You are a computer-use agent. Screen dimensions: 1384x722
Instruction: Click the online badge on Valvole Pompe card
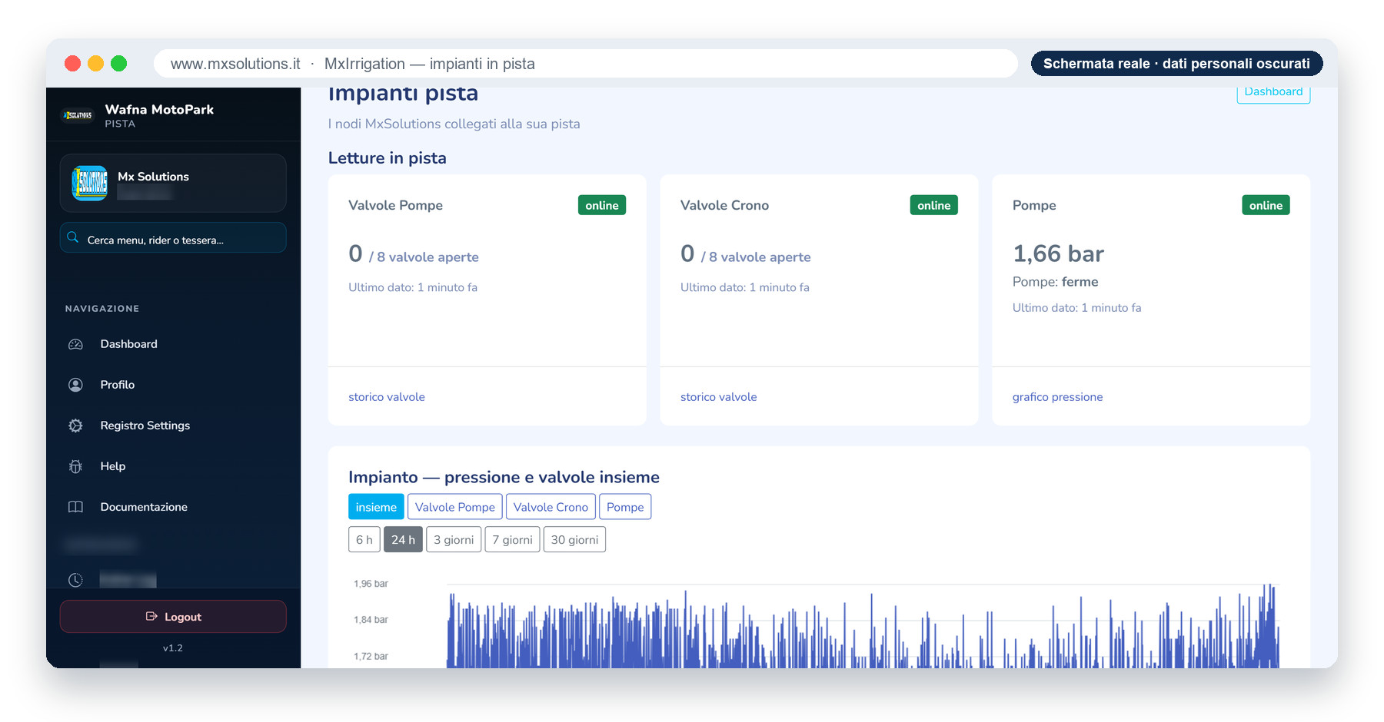pos(602,205)
